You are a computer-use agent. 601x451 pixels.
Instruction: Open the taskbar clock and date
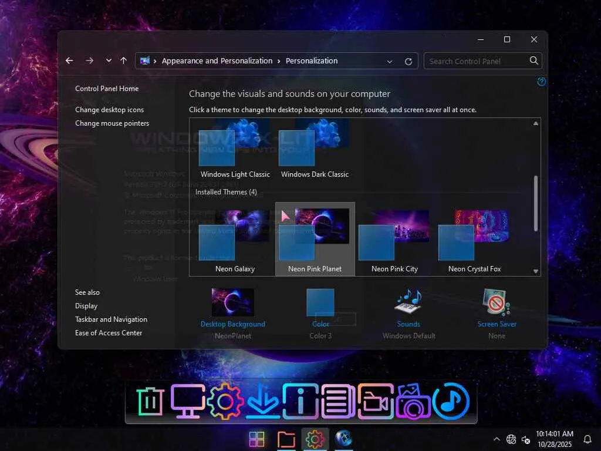point(554,439)
